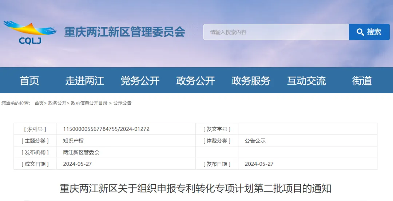This screenshot has height=201, width=393.
Task: Open the 走进两江 navigation menu item
Action: click(x=85, y=81)
